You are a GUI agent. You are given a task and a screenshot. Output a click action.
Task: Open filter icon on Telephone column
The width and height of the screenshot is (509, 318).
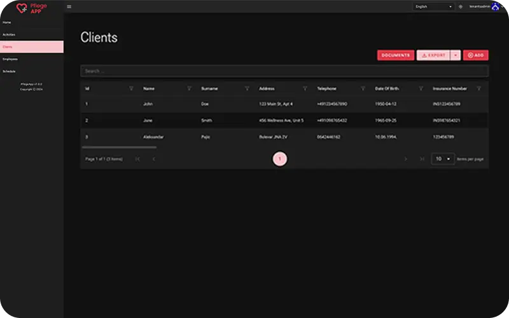click(x=363, y=88)
